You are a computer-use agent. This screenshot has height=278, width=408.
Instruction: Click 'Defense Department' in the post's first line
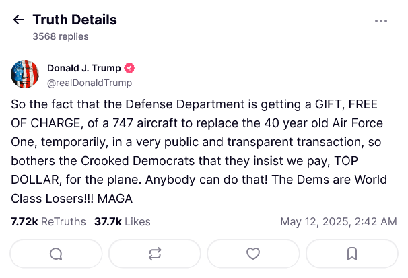point(185,104)
